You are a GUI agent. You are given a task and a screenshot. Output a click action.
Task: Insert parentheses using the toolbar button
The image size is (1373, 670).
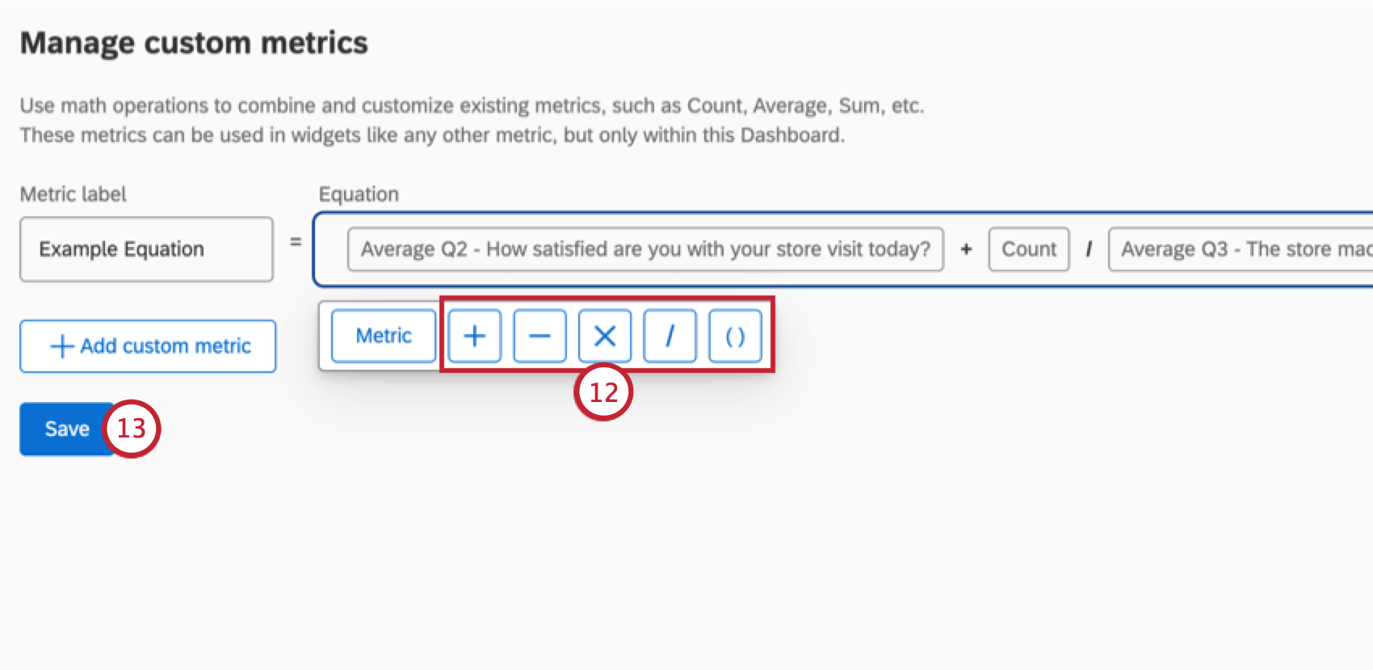pyautogui.click(x=735, y=336)
